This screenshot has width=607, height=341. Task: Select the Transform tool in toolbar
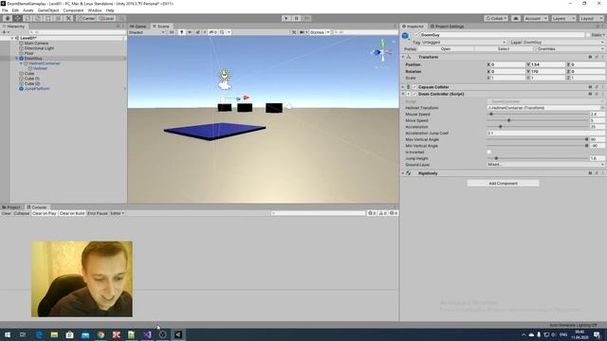coord(58,18)
